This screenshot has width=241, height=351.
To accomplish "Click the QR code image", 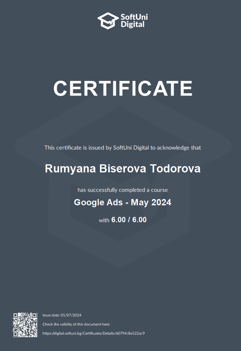I will [x=25, y=325].
